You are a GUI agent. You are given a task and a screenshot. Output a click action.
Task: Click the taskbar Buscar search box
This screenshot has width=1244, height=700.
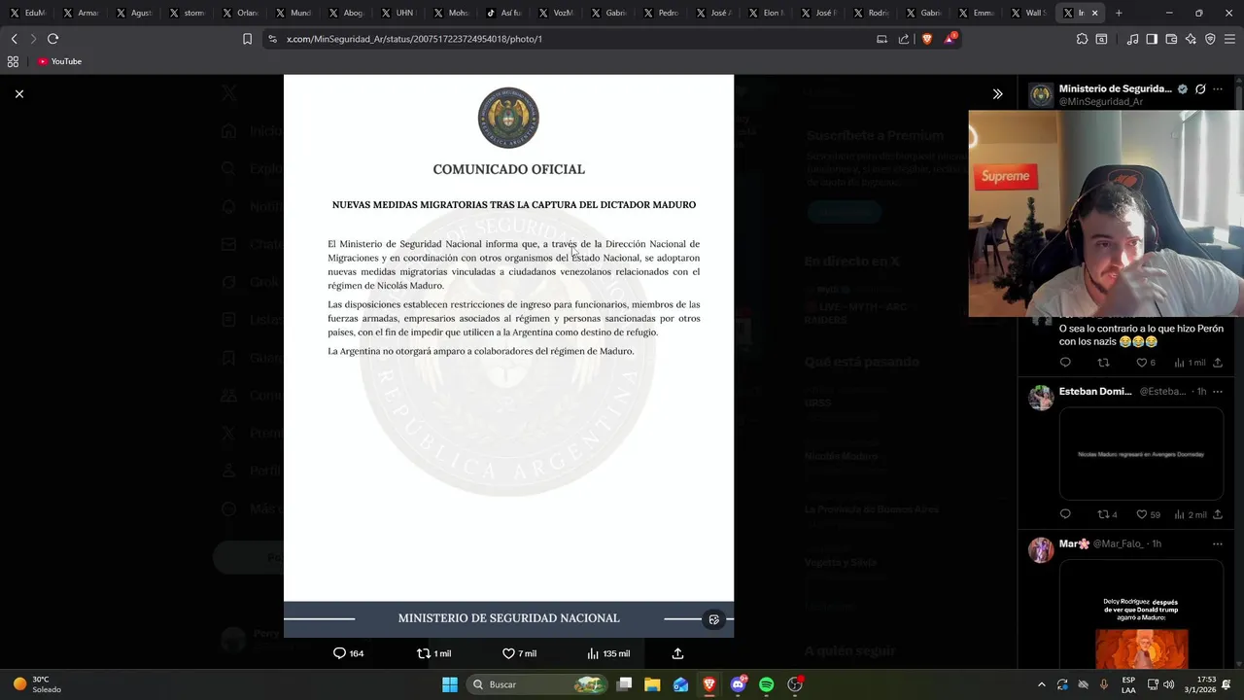click(x=537, y=684)
